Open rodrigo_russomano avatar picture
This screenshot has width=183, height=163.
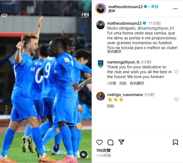coord(101,96)
